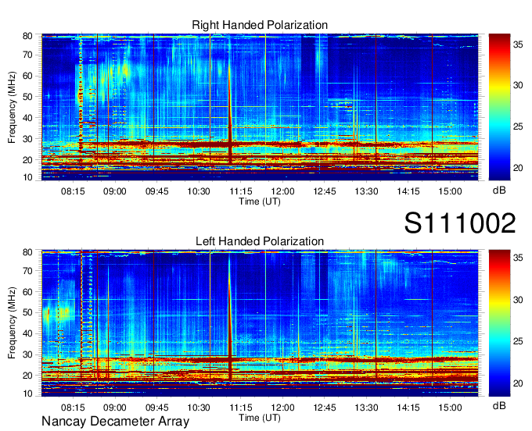Image resolution: width=532 pixels, height=431 pixels.
Task: Click the 12:45 tick of Right Handed plot
Action: coord(325,191)
